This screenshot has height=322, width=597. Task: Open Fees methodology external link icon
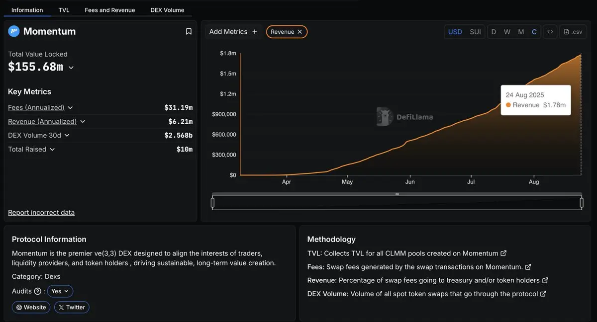point(528,267)
